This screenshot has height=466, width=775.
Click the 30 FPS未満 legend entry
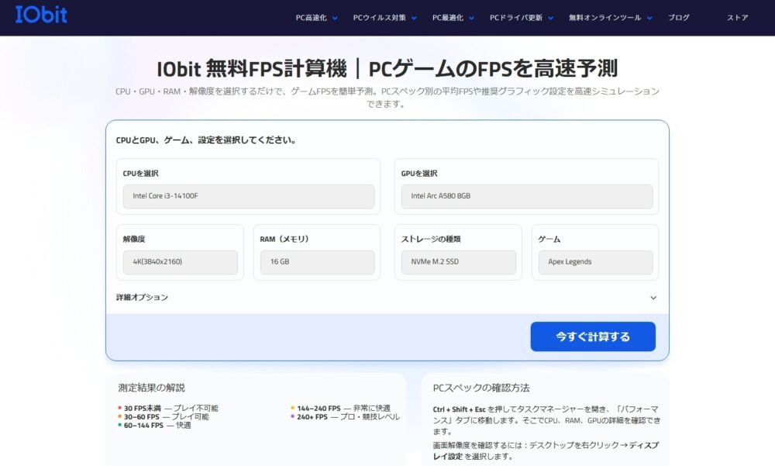pyautogui.click(x=168, y=408)
